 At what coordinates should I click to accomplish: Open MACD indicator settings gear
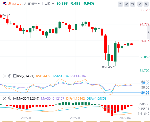pos(10,98)
